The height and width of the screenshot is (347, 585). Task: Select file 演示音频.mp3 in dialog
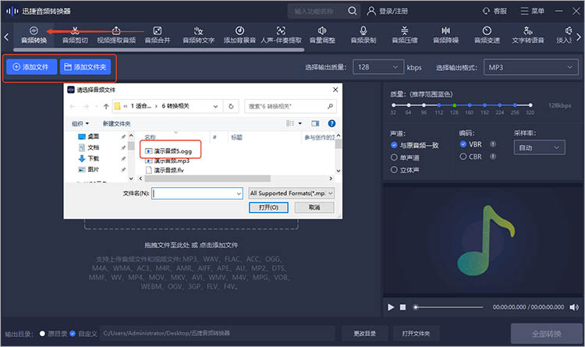[x=168, y=161]
